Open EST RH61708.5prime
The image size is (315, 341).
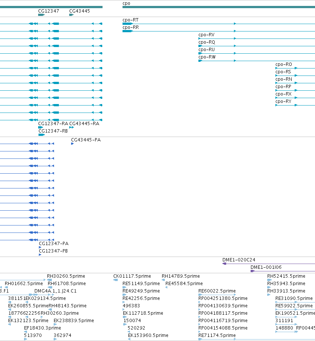click(x=67, y=284)
